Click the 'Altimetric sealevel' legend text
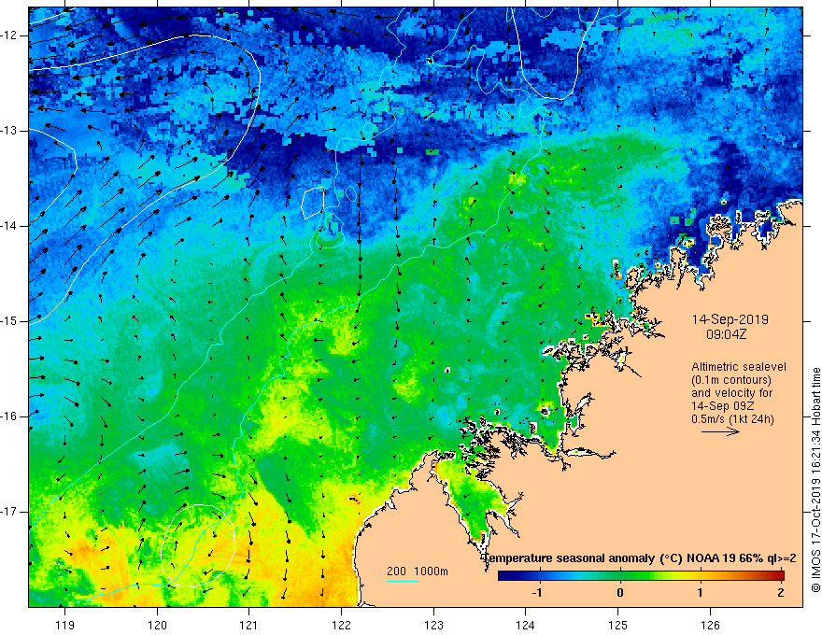Screen dimensions: 822x635 (x=739, y=367)
